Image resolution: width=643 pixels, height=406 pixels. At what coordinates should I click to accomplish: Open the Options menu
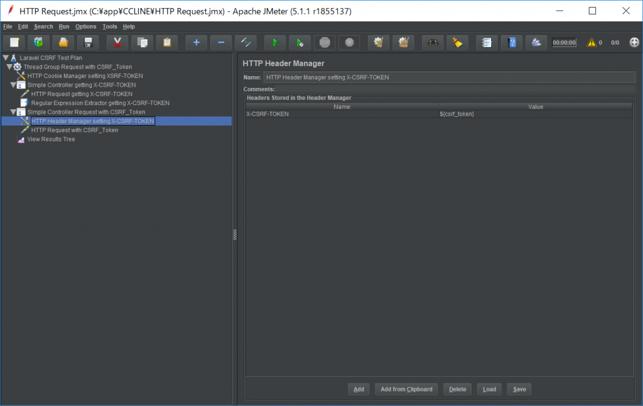(85, 26)
